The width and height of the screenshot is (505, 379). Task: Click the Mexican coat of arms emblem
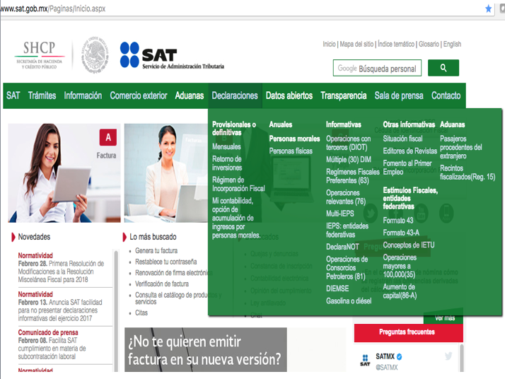tap(94, 54)
